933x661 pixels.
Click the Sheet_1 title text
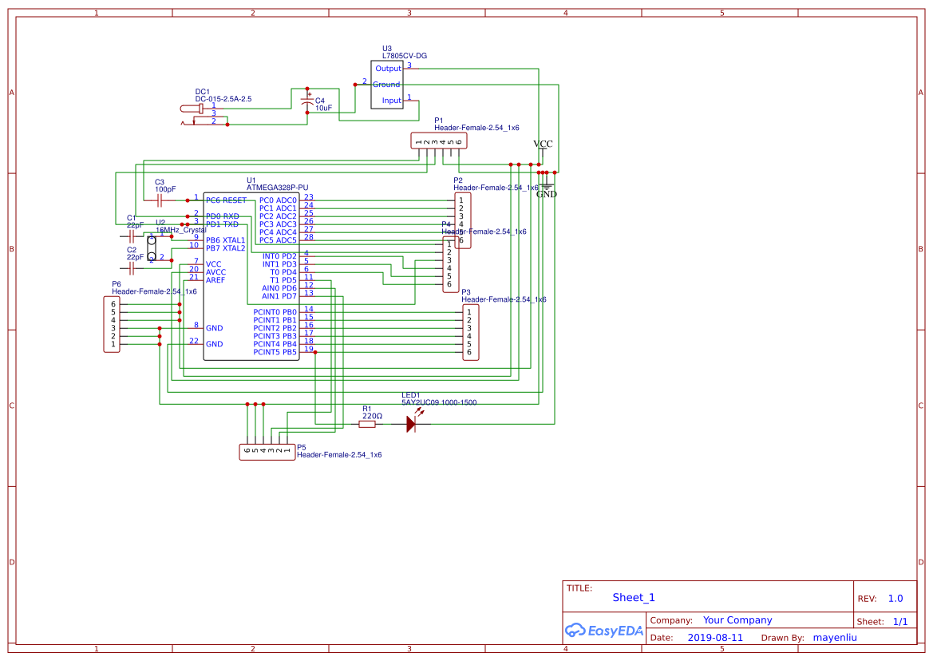pos(633,597)
